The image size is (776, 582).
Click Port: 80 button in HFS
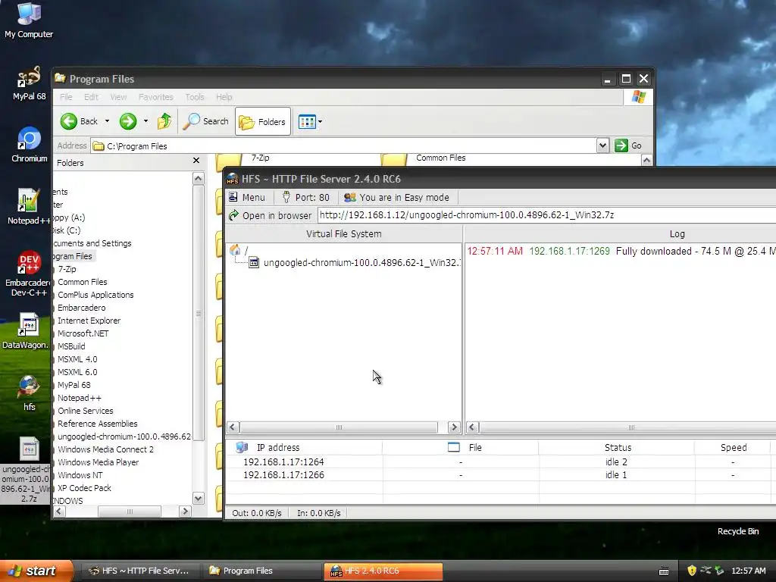(305, 198)
